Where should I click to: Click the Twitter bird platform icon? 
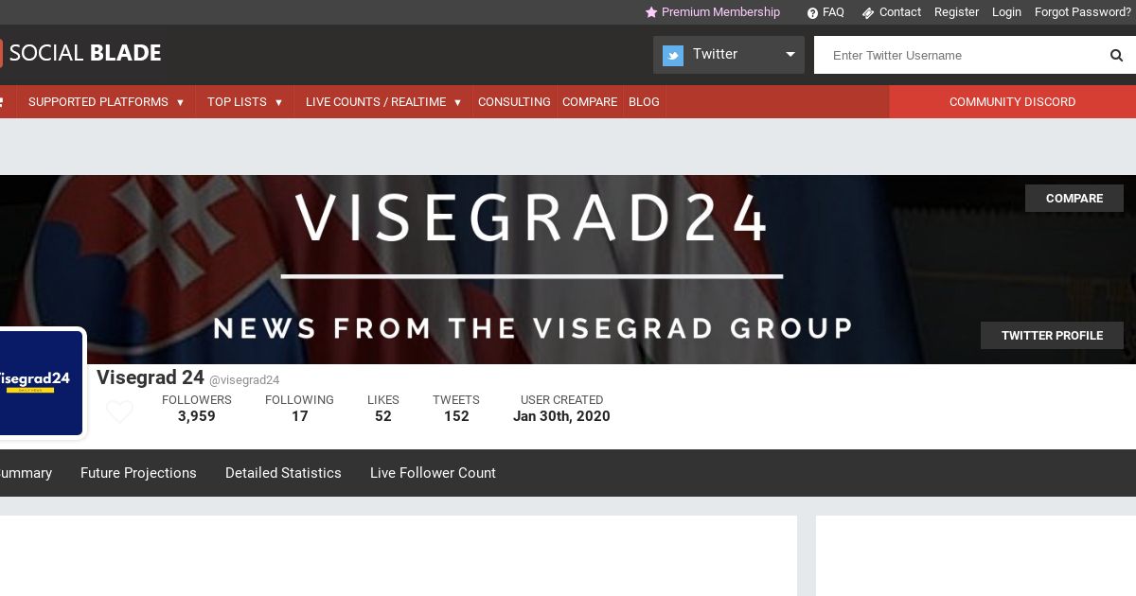point(673,55)
